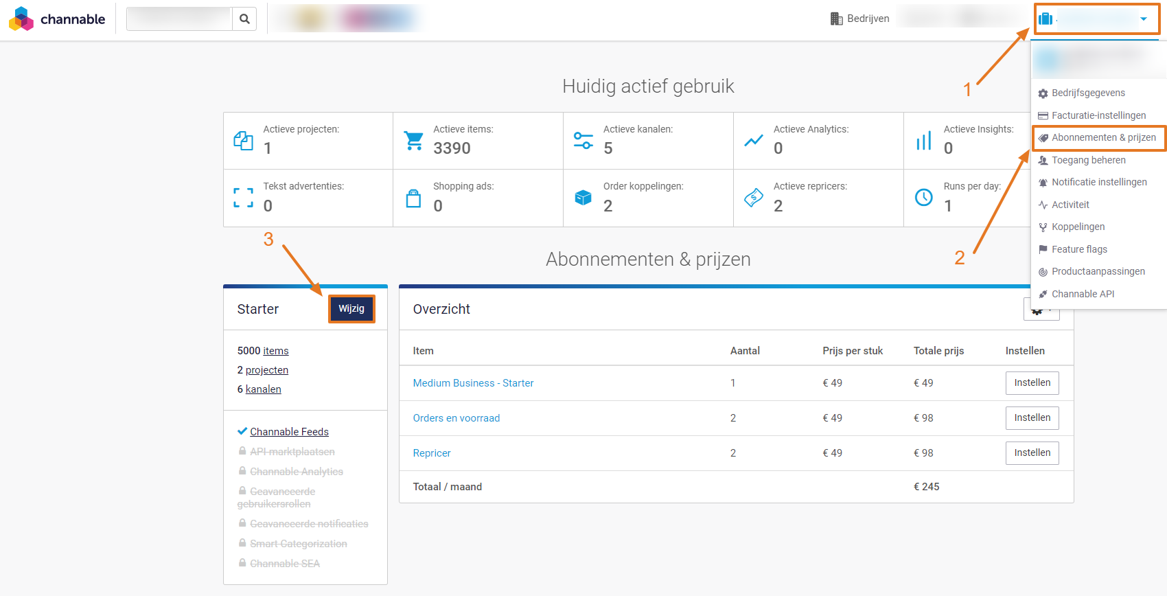Image resolution: width=1167 pixels, height=596 pixels.
Task: Click the lock icon beside Geavanceerde notificaties
Action: tap(242, 523)
